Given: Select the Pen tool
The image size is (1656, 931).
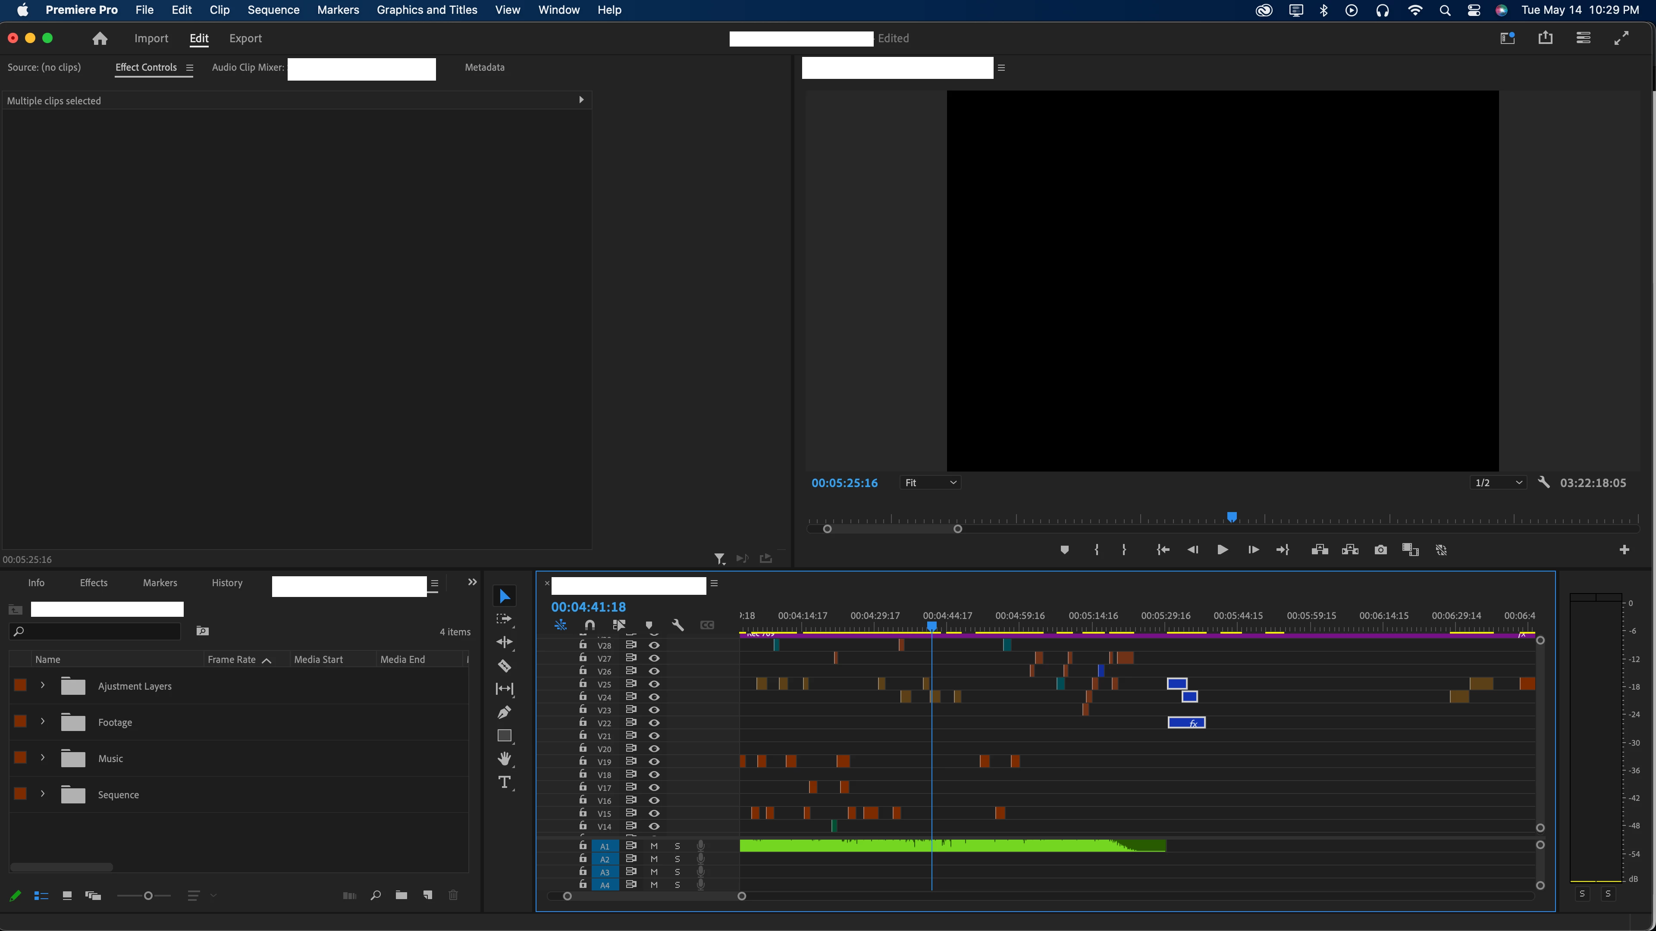Looking at the screenshot, I should [505, 712].
